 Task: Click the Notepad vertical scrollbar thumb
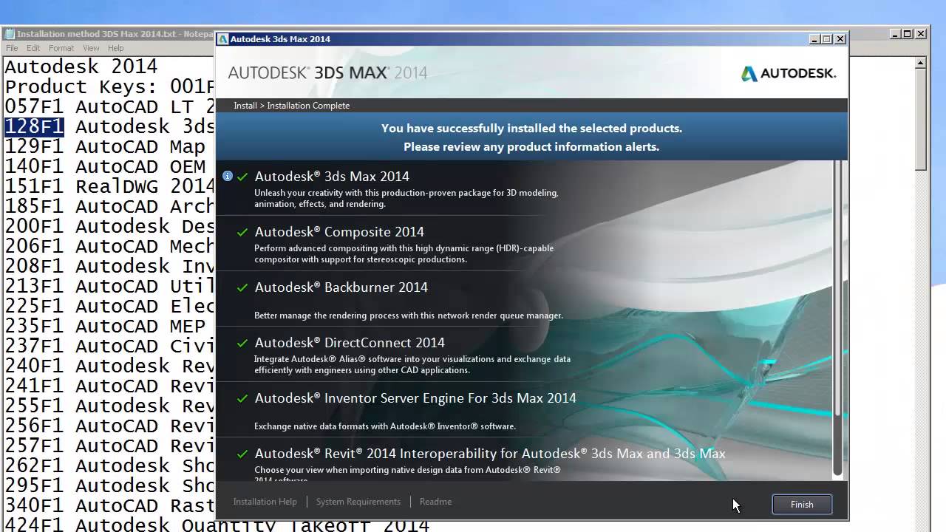[921, 121]
